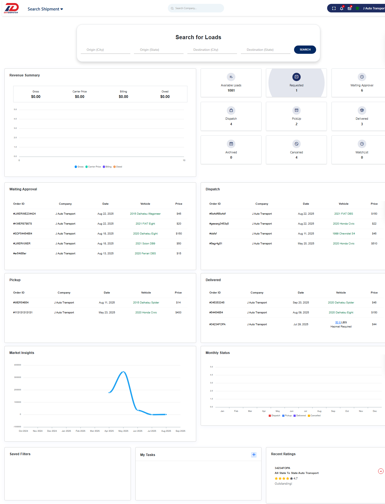
Task: Open the Search Shipment dropdown
Action: click(x=45, y=9)
